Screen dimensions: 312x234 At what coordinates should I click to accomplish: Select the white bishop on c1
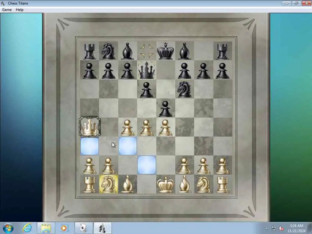[x=127, y=184]
